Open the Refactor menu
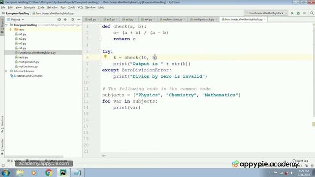Viewport: 315px width, 177px height. click(53, 7)
